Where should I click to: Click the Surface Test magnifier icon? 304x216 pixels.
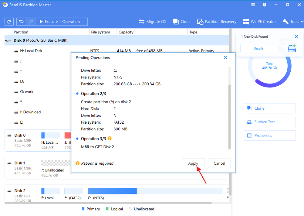pos(249,122)
